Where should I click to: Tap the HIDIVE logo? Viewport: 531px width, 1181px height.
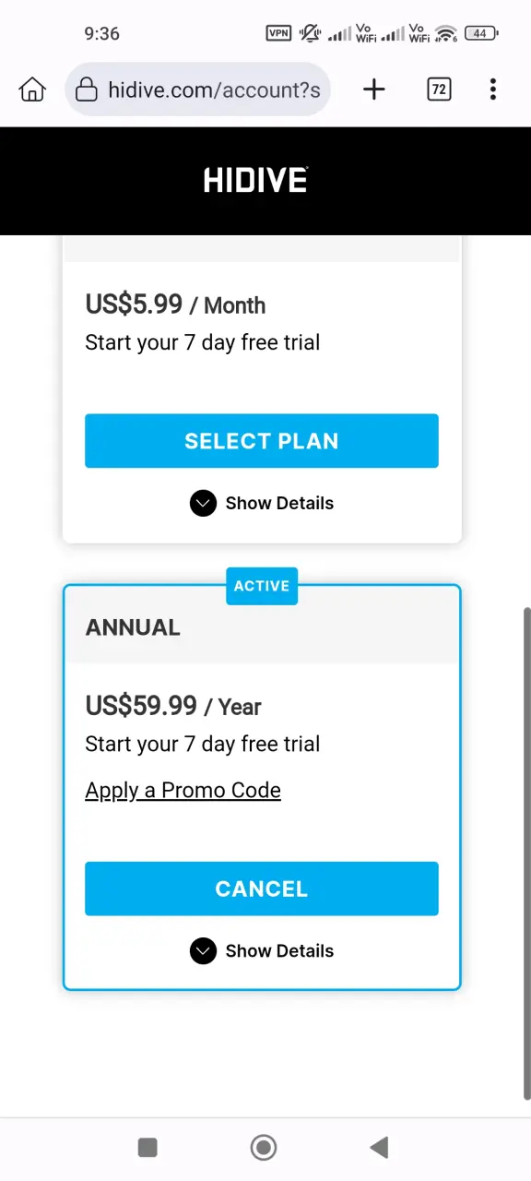tap(255, 180)
